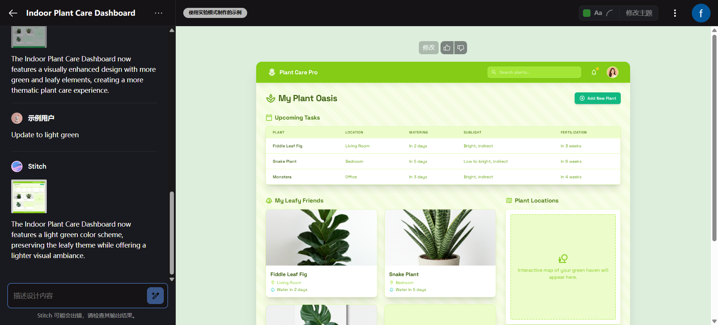This screenshot has height=325, width=718.
Task: Click the FERTILIZATION column header
Action: pos(574,132)
